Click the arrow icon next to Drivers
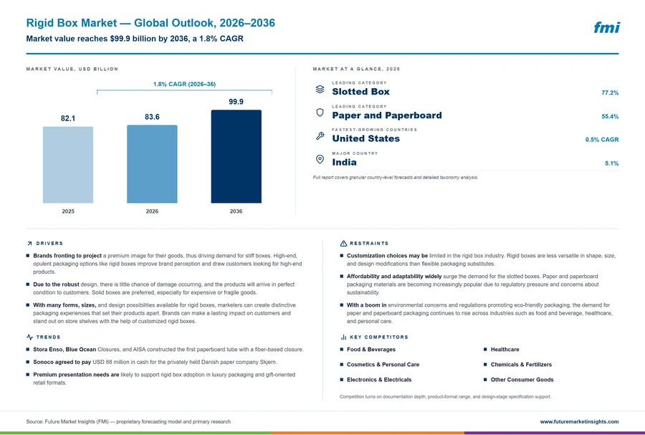Screen dimensions: 645x435 (x=29, y=244)
